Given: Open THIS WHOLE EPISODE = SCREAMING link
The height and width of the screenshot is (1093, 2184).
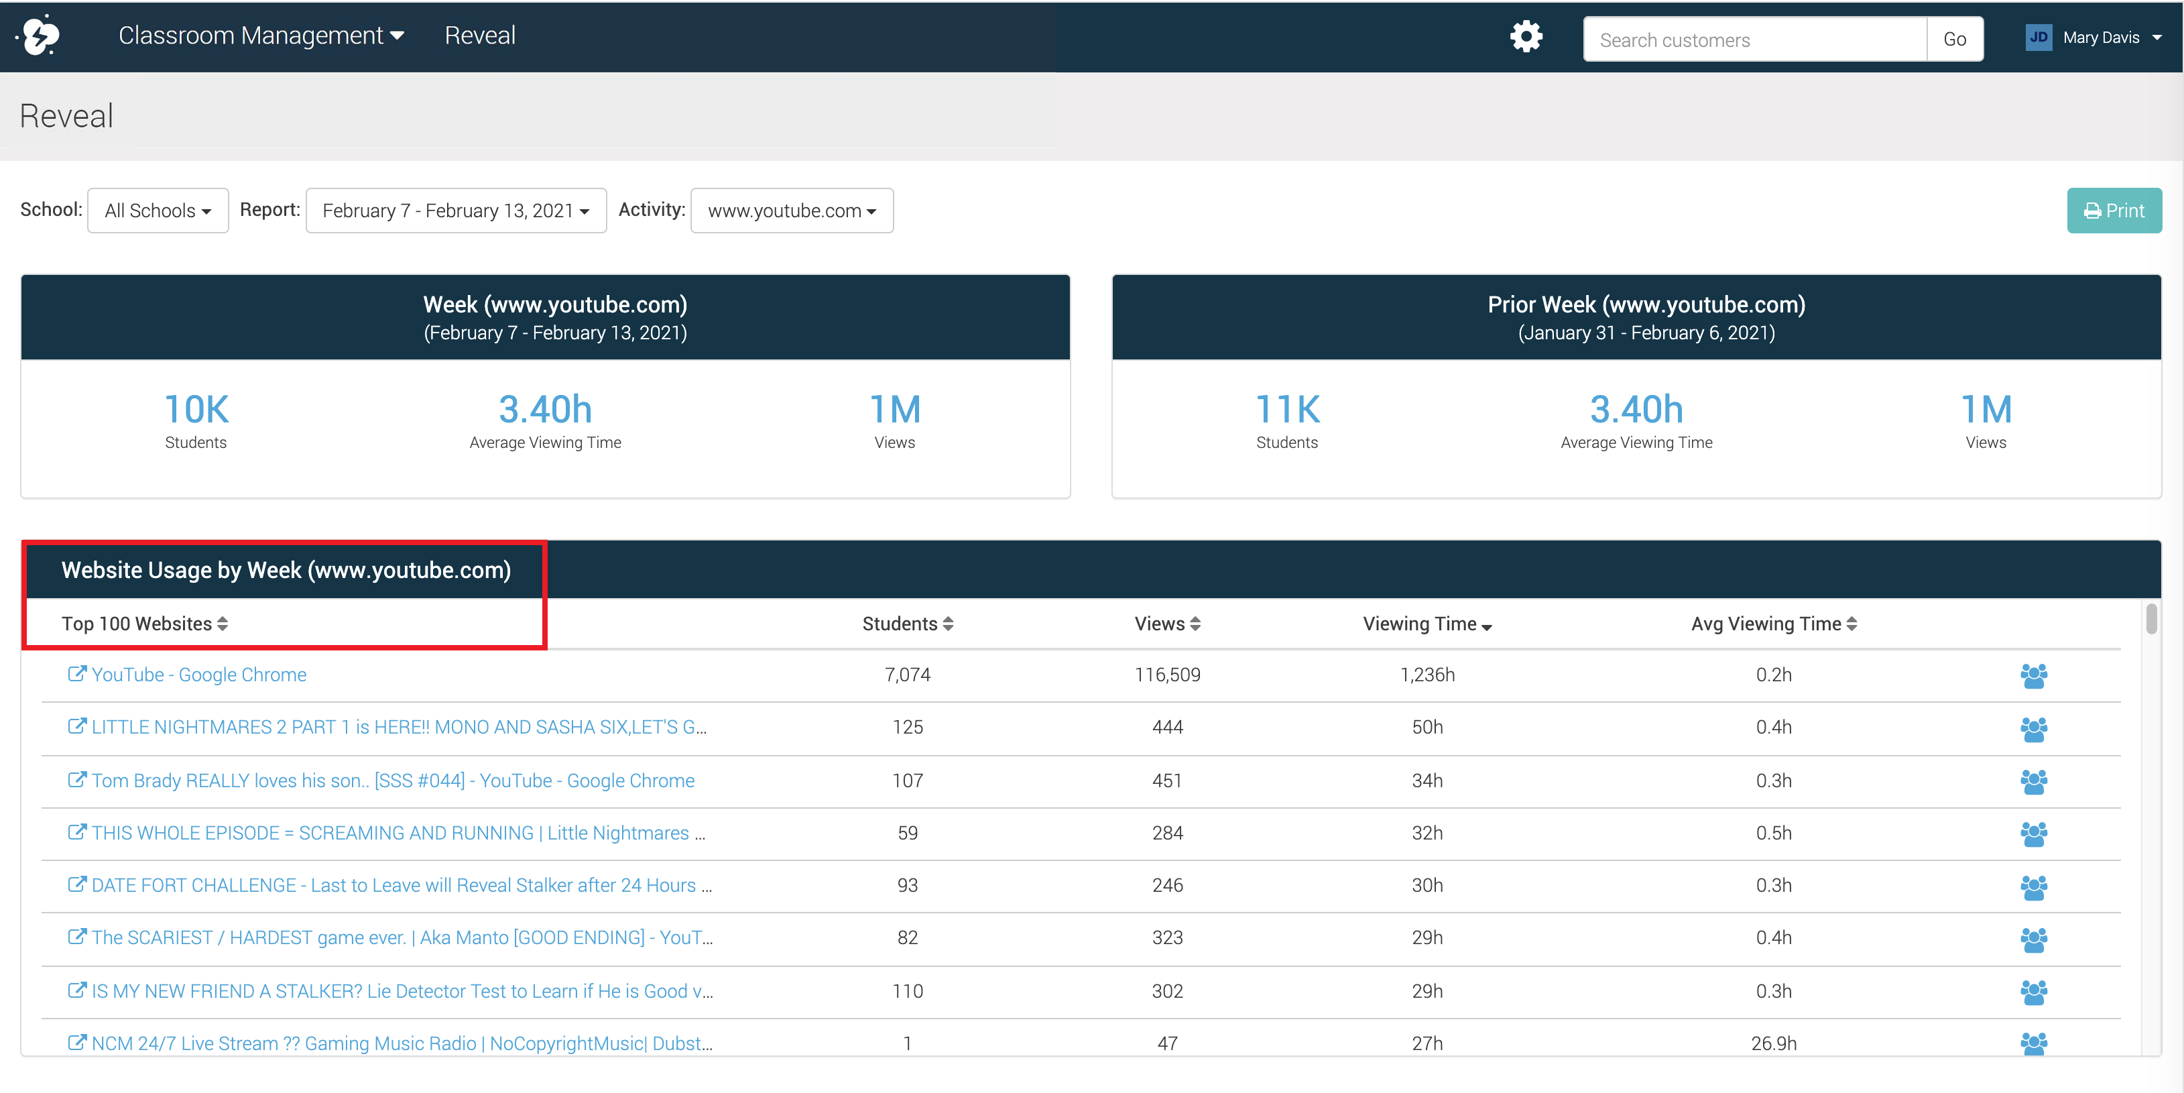Looking at the screenshot, I should pos(398,833).
